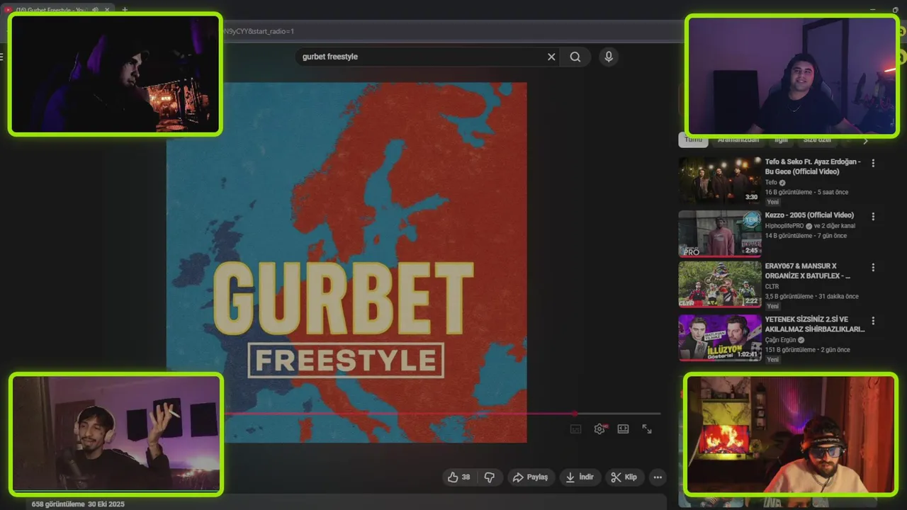Click the '151 B görüntüleme • 2 gün önce' text
907x510 pixels.
(808, 349)
